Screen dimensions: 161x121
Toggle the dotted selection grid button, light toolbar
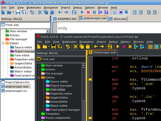click(127, 13)
